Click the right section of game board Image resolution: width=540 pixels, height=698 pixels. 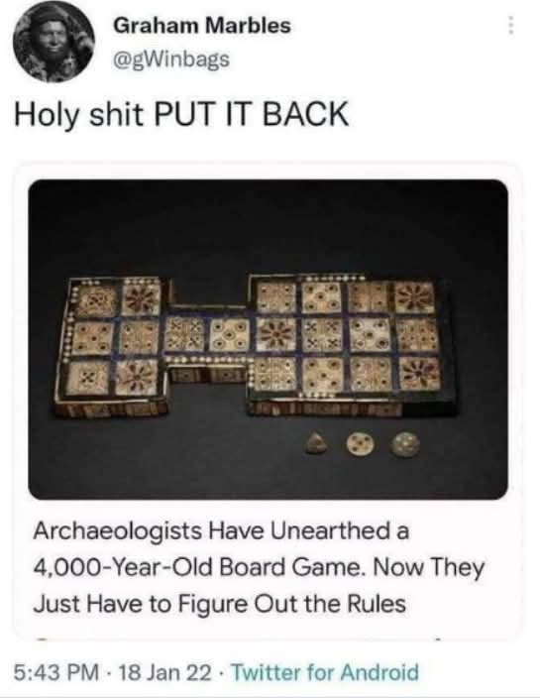352,345
